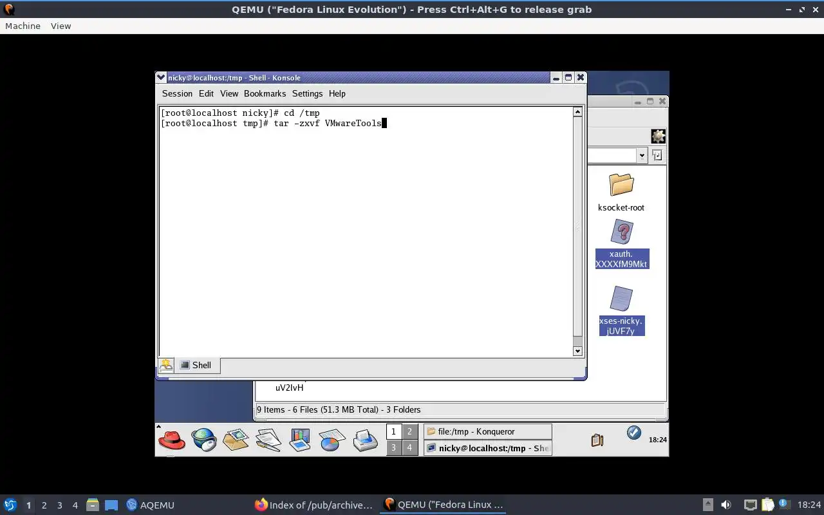The width and height of the screenshot is (824, 515).
Task: Open the Red Hat main menu
Action: pyautogui.click(x=171, y=440)
